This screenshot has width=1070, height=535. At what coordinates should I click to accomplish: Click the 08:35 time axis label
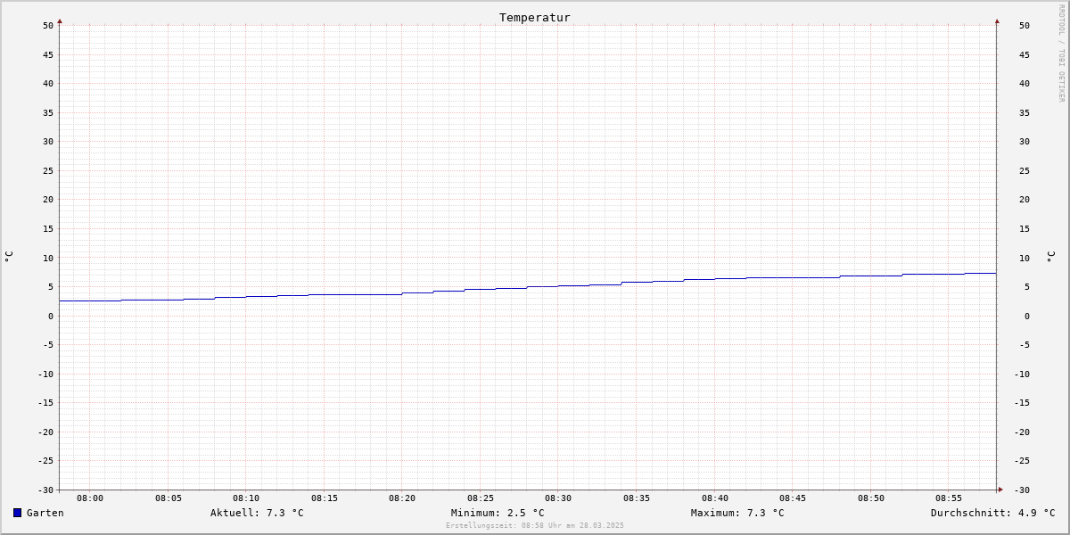tap(637, 498)
